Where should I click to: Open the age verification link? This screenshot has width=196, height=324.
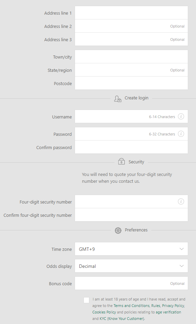pos(168,312)
